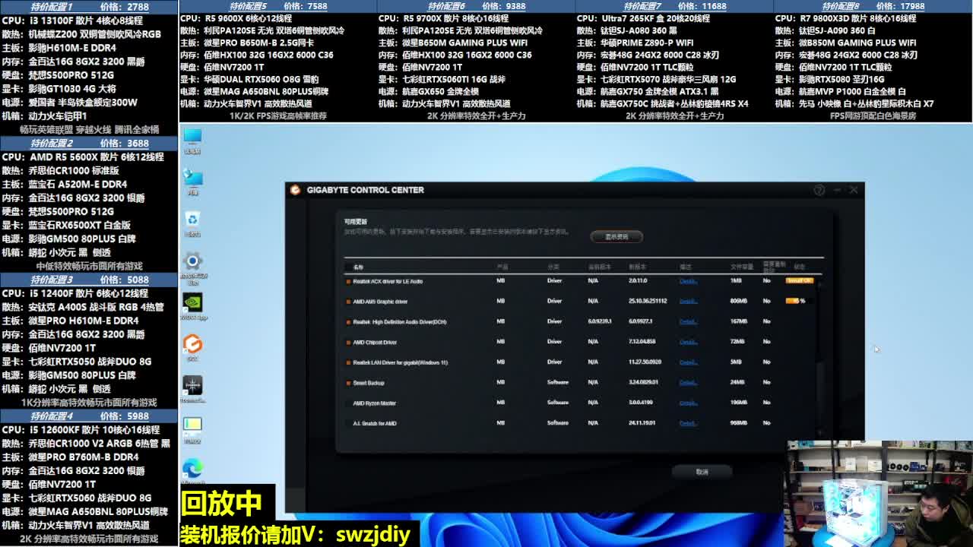Screen dimensions: 973x547
Task: Open the Network desktop icon
Action: tap(193, 179)
